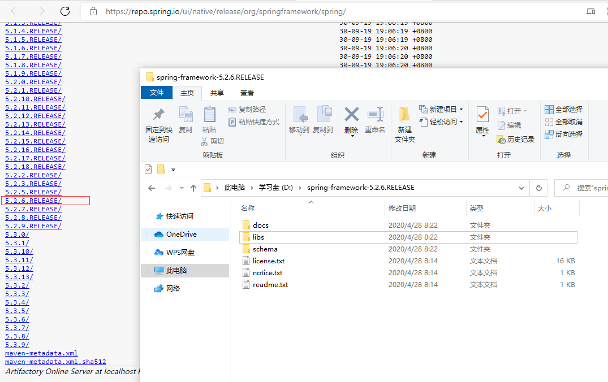Click the browser address bar URL
Screen dimensions: 608x382
tap(226, 12)
